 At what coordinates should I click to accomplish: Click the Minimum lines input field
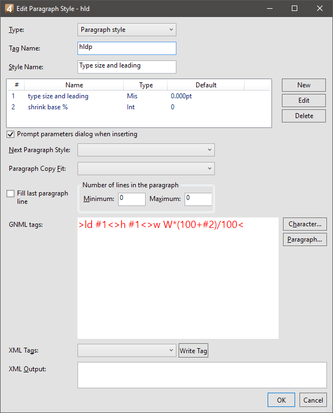[132, 199]
